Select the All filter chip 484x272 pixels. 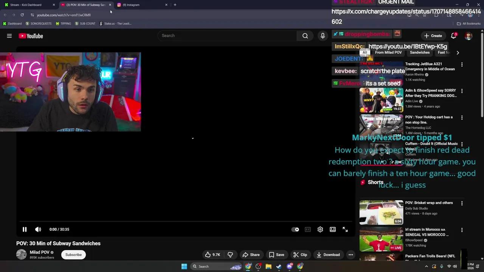tap(365, 53)
